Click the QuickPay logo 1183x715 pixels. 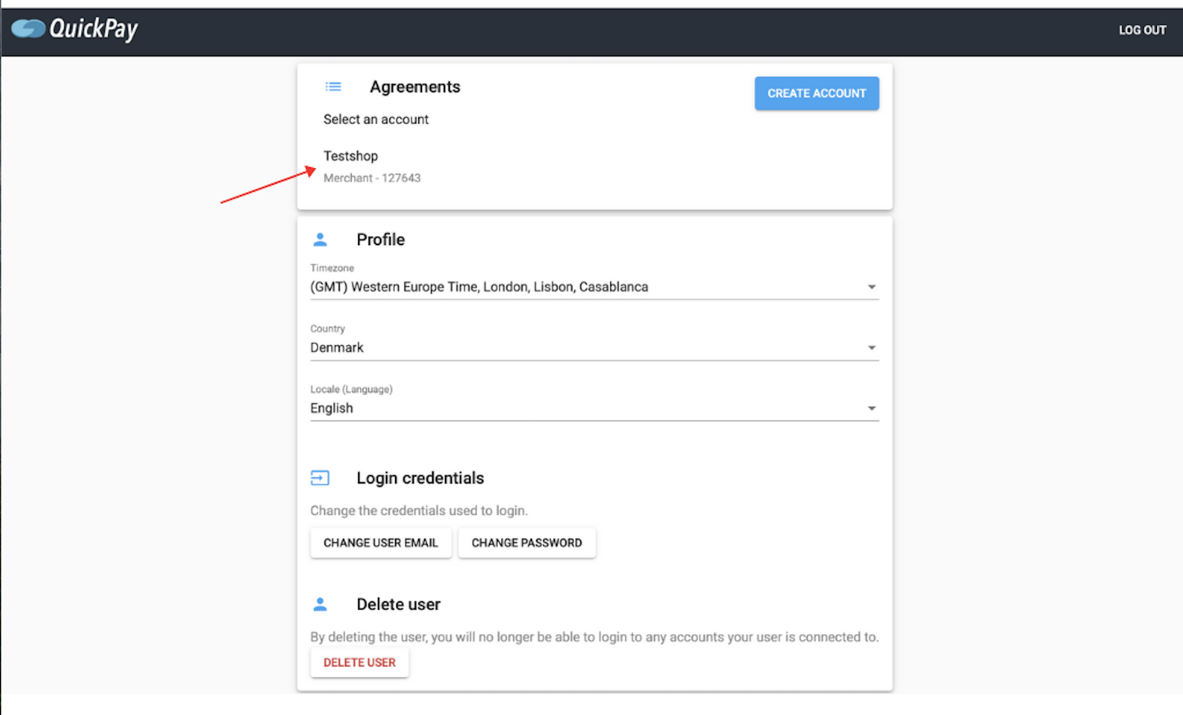74,29
